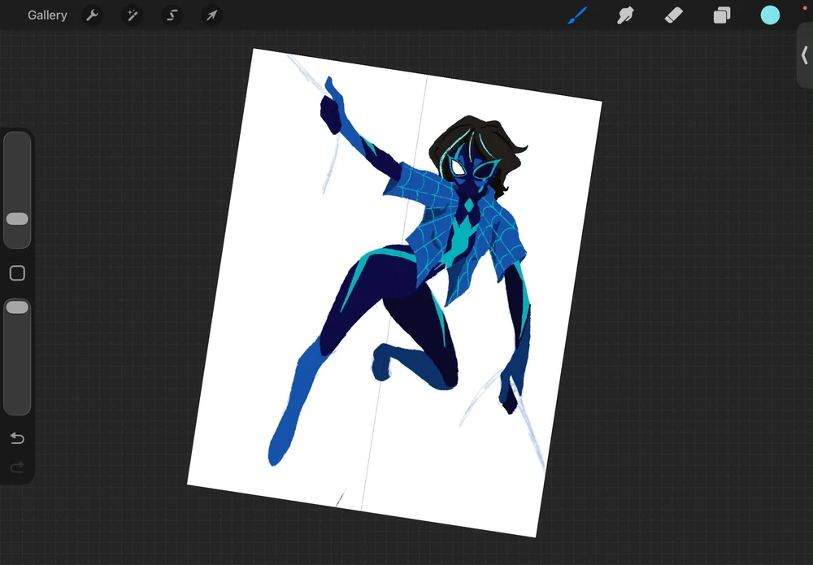The height and width of the screenshot is (565, 813).
Task: Redo the last undone action
Action: click(17, 467)
